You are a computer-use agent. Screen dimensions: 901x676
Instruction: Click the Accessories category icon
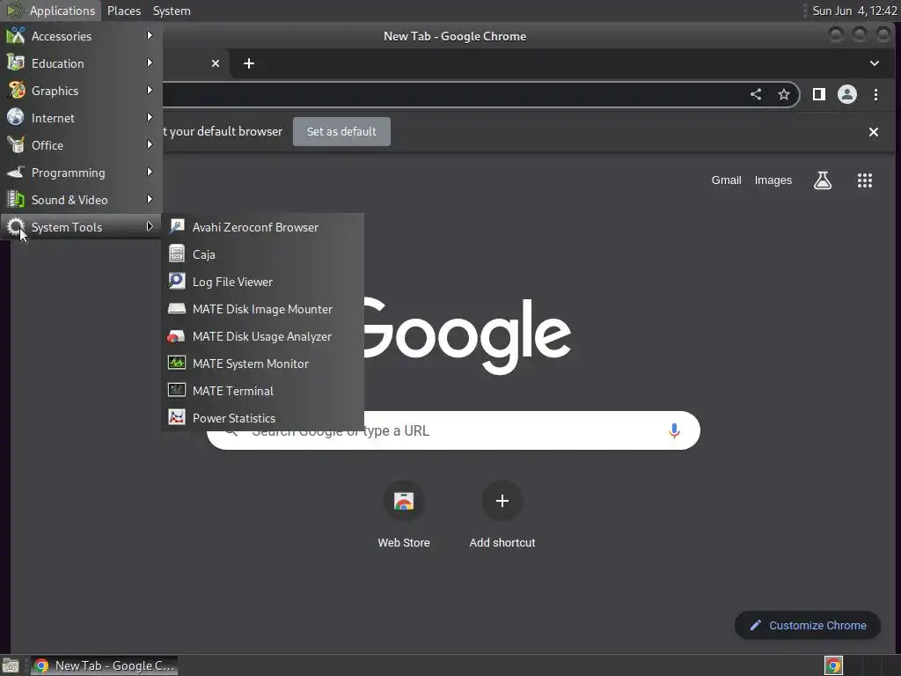click(16, 35)
